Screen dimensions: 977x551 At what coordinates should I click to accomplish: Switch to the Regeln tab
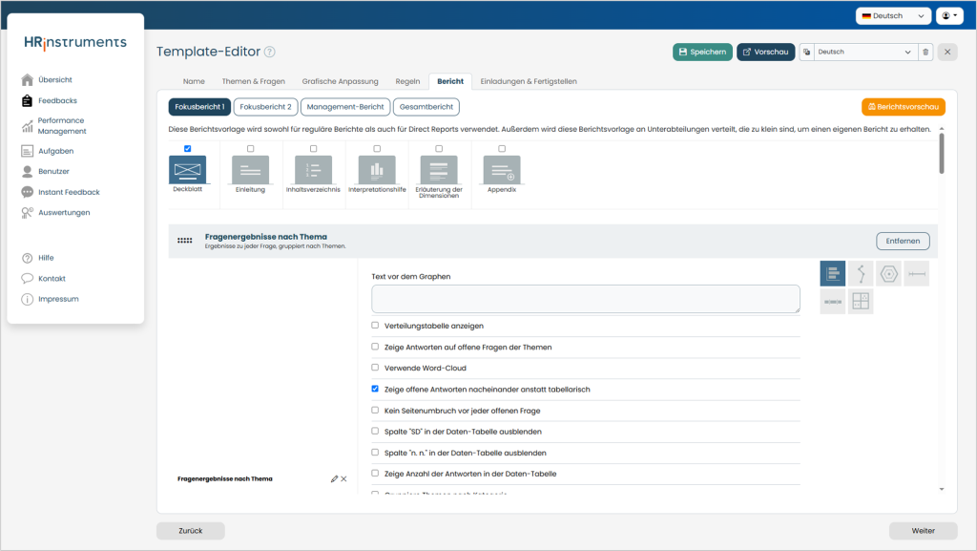point(407,81)
